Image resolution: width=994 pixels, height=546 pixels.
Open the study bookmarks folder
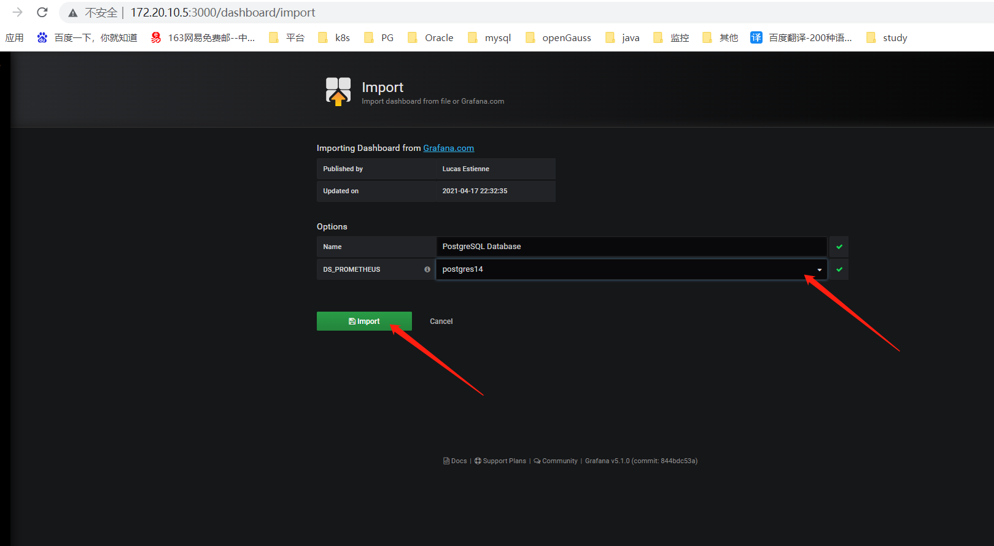point(887,38)
